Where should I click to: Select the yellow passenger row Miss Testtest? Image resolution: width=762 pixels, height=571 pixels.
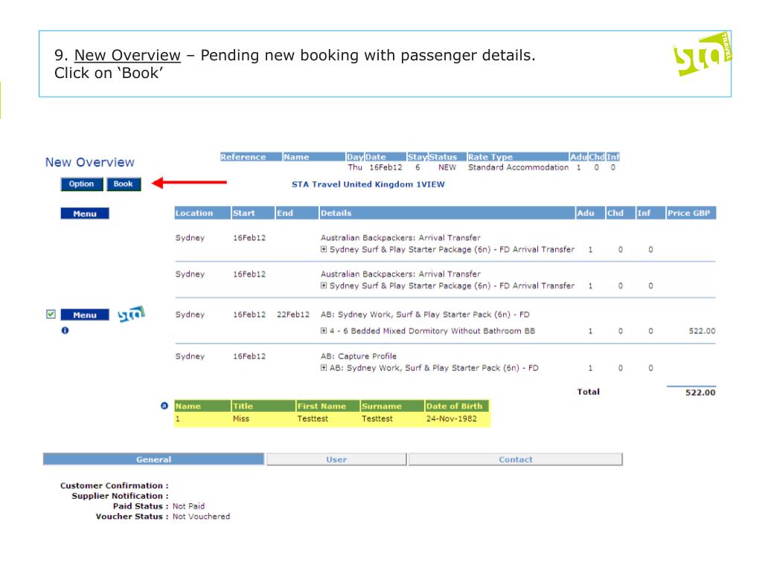332,419
